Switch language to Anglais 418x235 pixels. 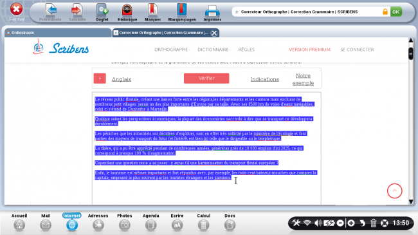coord(122,79)
